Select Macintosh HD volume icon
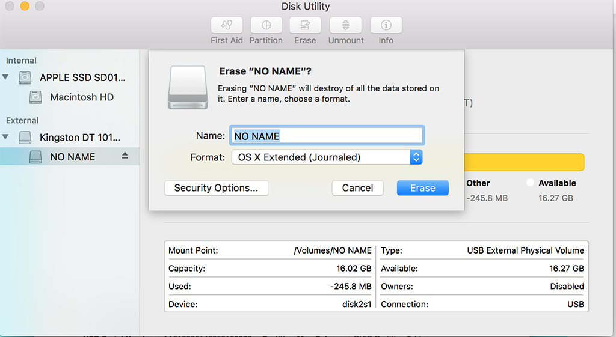 pyautogui.click(x=35, y=97)
